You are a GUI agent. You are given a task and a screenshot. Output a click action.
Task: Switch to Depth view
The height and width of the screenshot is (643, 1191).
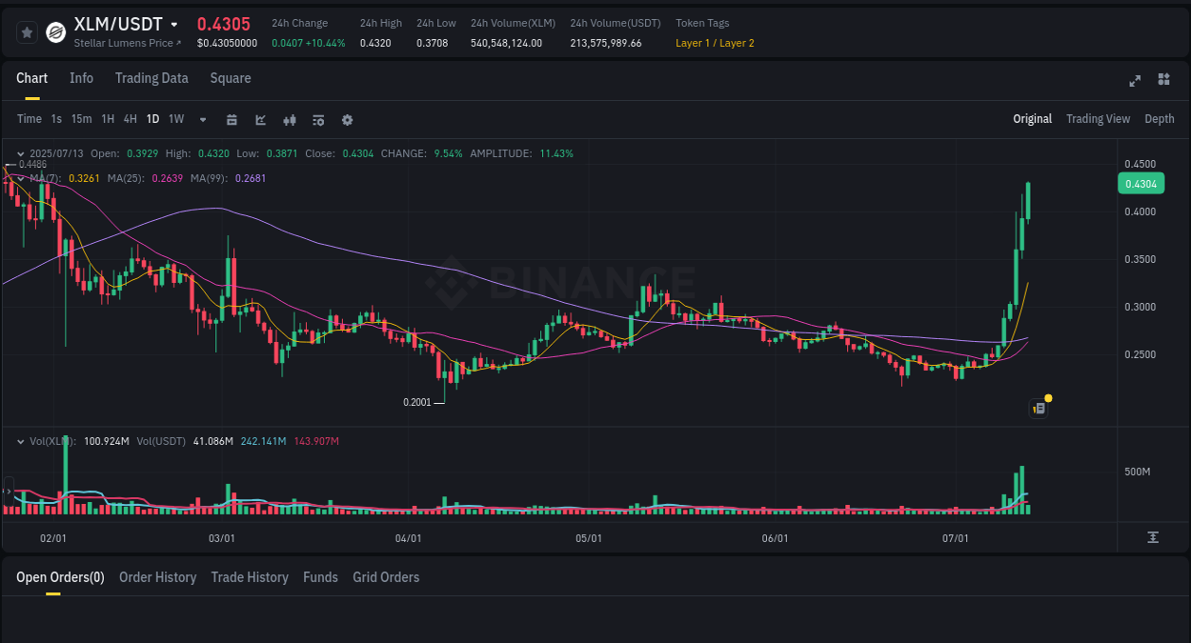pyautogui.click(x=1159, y=118)
